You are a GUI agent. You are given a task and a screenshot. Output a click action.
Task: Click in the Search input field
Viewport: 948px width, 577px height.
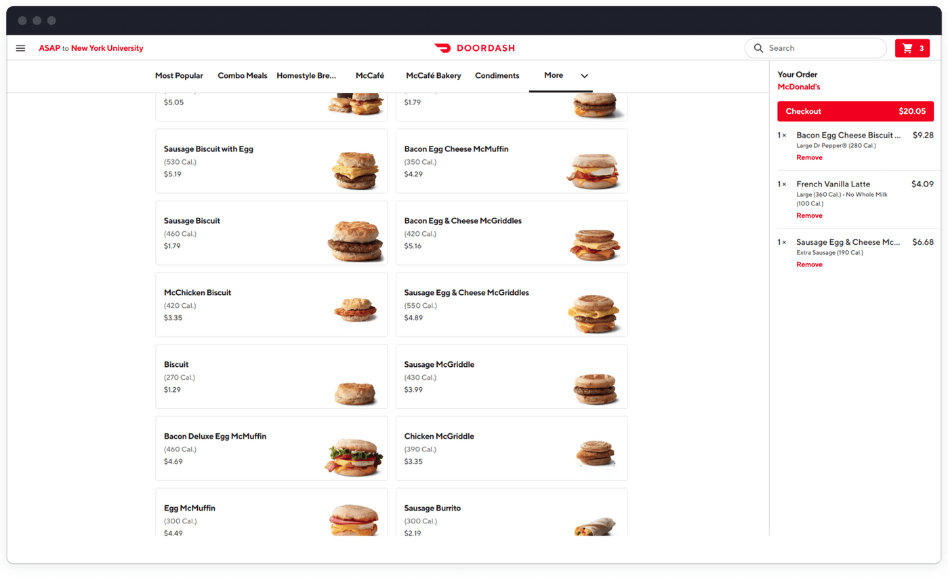(815, 48)
